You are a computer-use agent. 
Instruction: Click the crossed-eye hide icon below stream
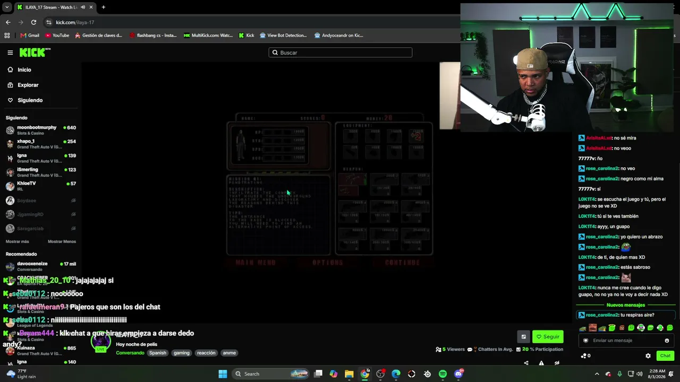(x=557, y=363)
